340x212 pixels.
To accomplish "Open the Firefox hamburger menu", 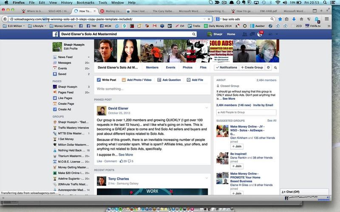I will pyautogui.click(x=326, y=19).
